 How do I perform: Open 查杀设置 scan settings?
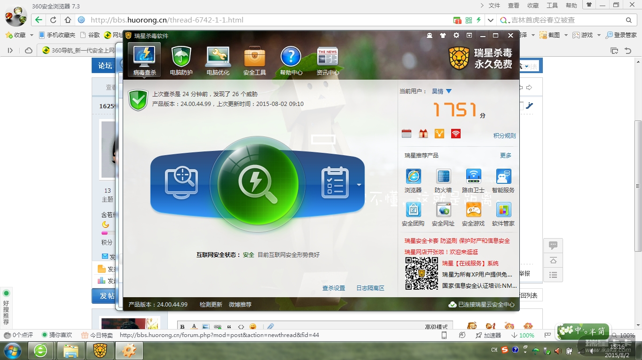(334, 288)
